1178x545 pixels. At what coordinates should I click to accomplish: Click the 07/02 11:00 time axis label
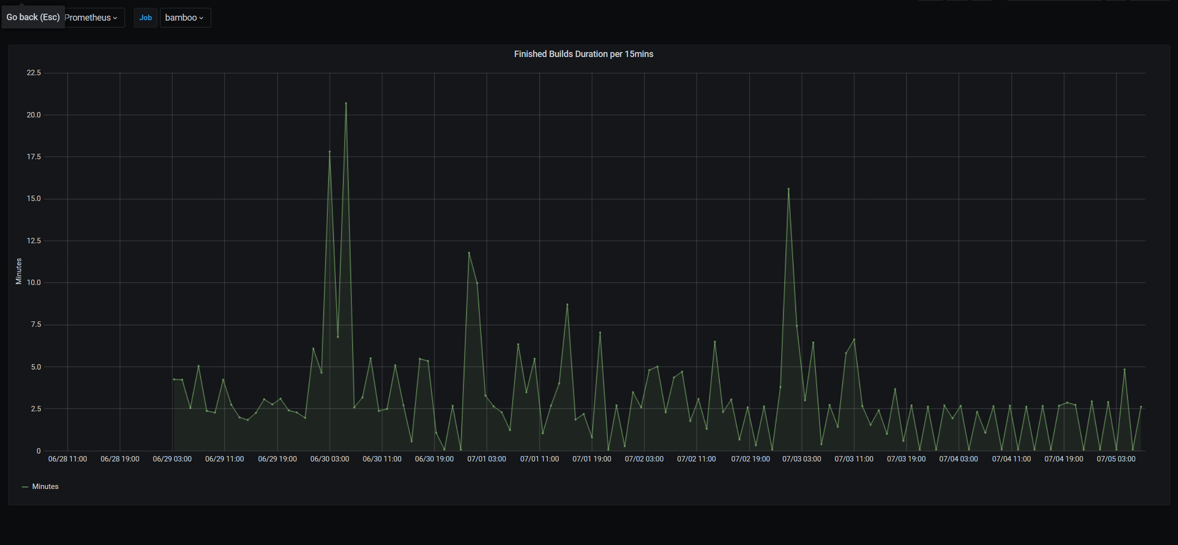(696, 459)
